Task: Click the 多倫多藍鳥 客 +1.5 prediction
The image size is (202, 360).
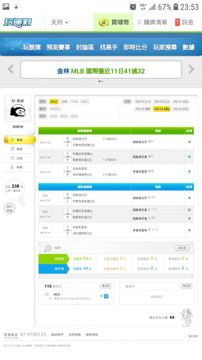Action: pos(145,230)
